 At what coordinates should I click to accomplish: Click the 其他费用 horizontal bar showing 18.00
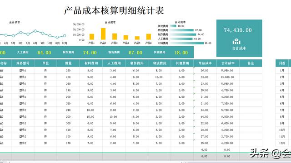(x=173, y=26)
